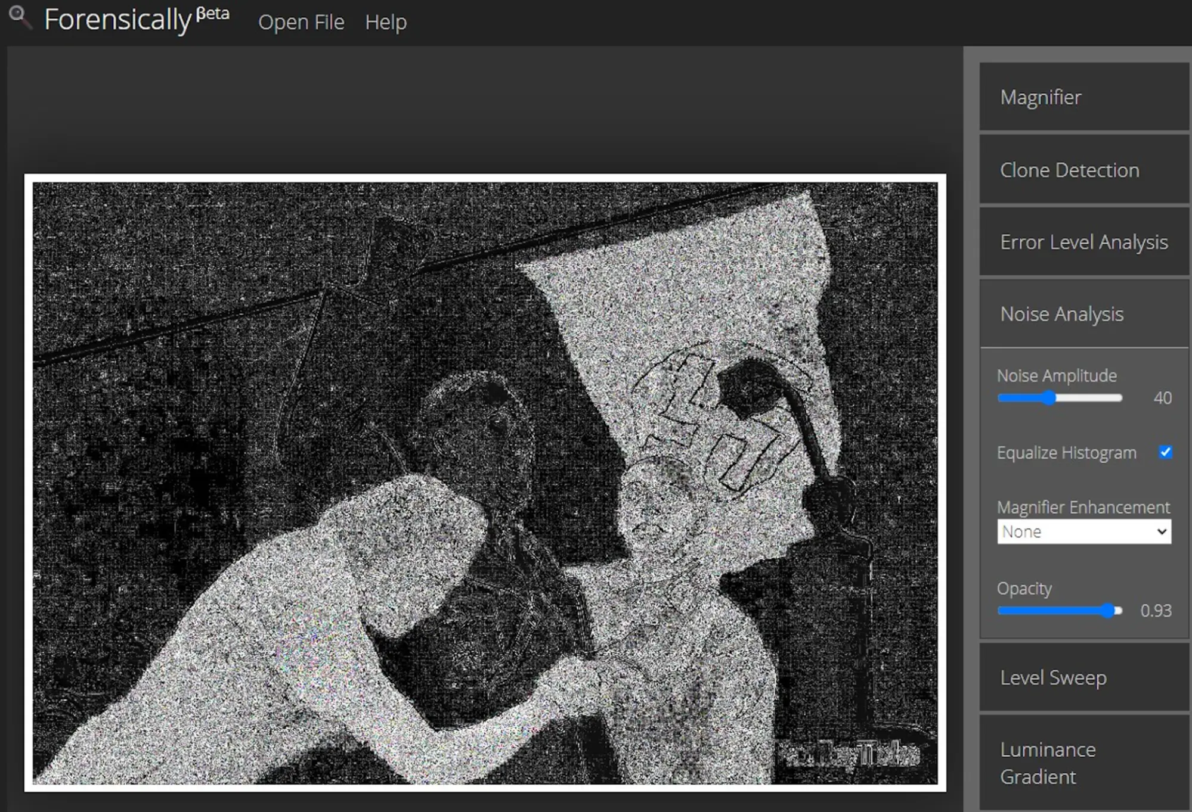This screenshot has height=812, width=1192.
Task: Click the noise analysis image preview
Action: click(484, 483)
